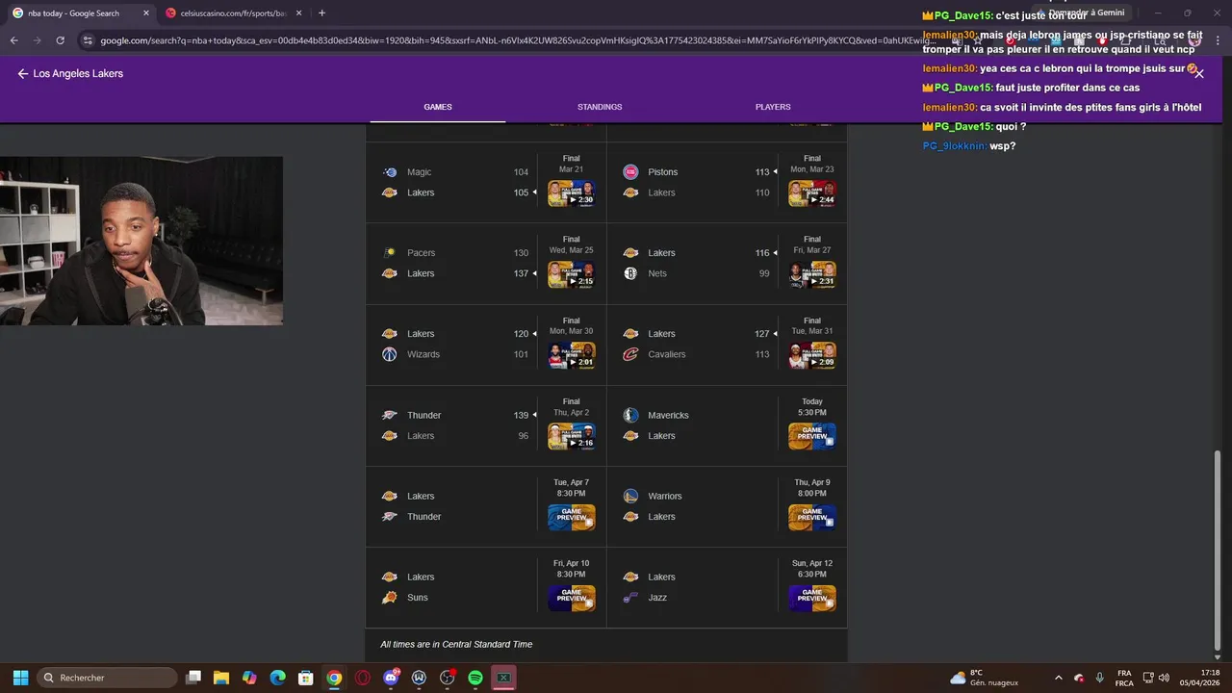Select the Mavericks team name
This screenshot has height=693, width=1232.
tap(669, 415)
